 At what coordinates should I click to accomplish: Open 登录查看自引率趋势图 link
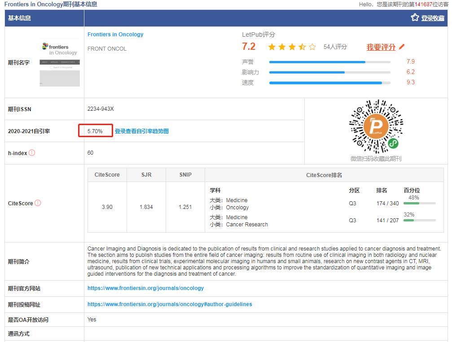point(142,131)
